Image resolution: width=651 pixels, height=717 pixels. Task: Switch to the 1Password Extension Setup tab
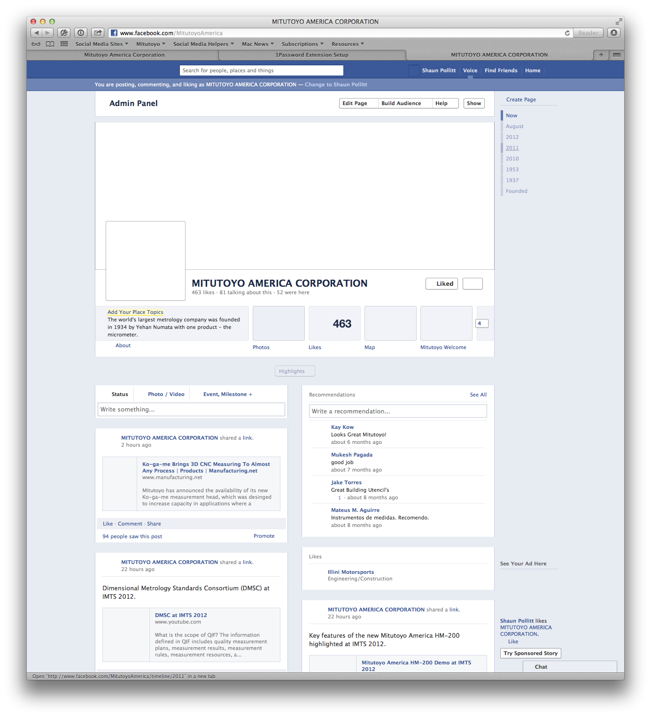[x=312, y=55]
